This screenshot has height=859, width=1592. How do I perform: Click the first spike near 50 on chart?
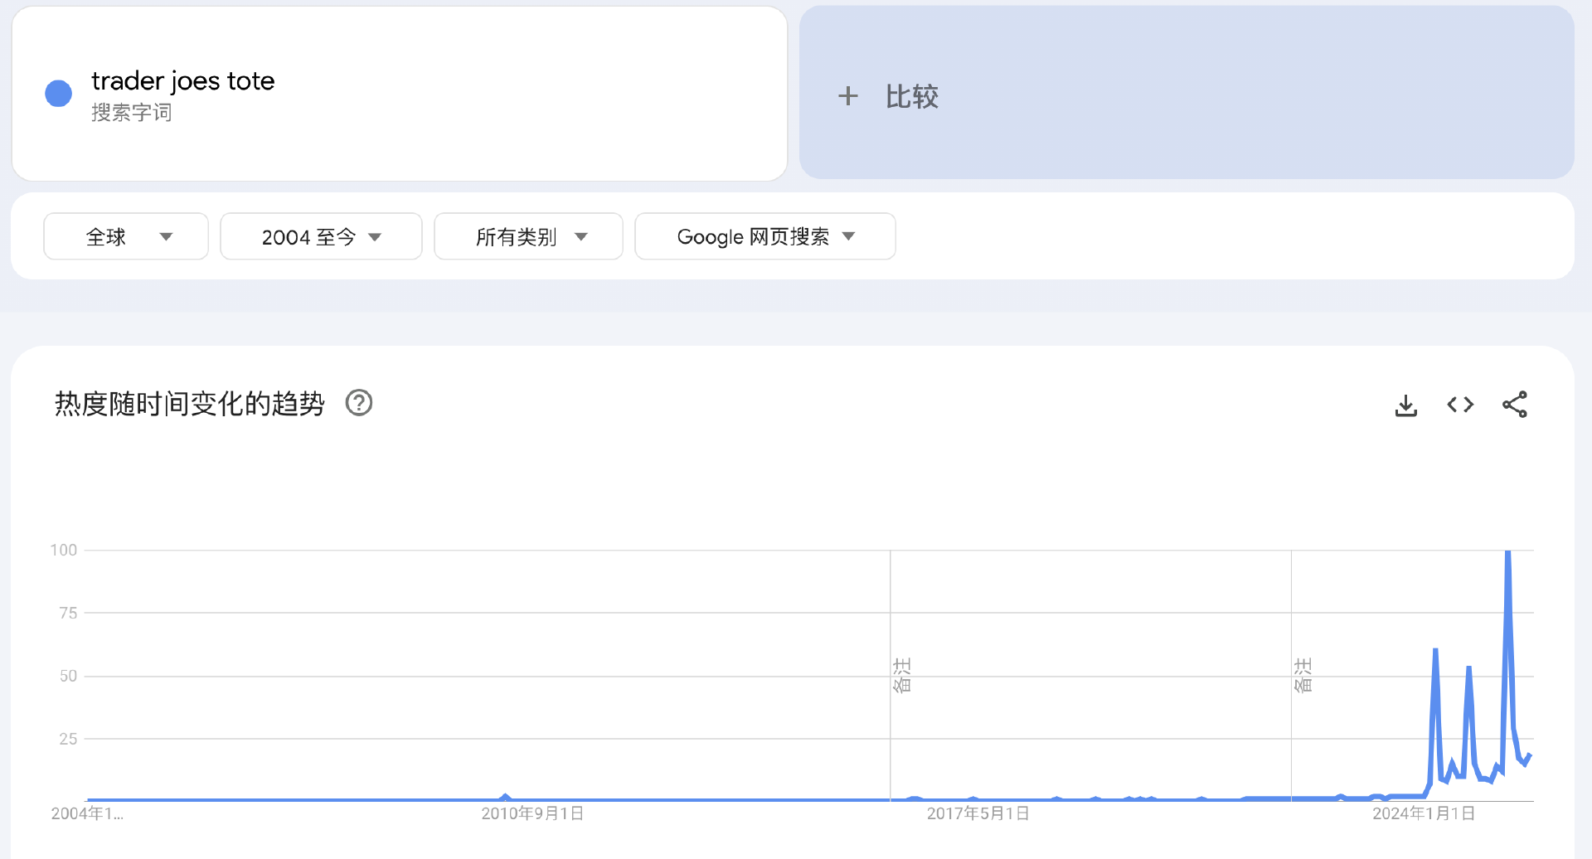point(1435,652)
